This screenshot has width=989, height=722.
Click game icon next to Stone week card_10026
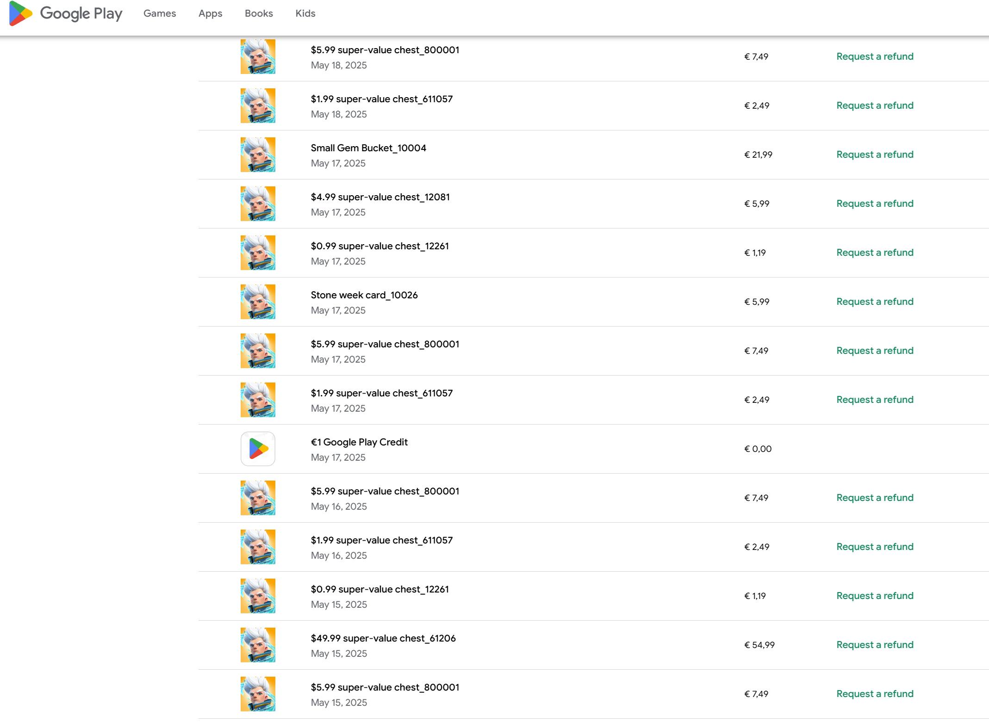coord(258,302)
